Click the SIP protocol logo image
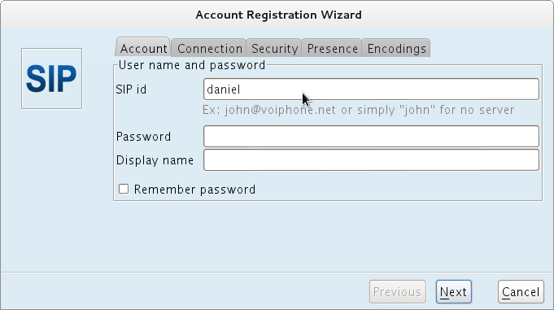Image resolution: width=554 pixels, height=310 pixels. tap(51, 78)
